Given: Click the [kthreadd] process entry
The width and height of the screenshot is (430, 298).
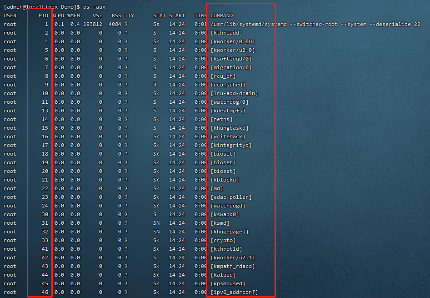Looking at the screenshot, I should [x=225, y=32].
